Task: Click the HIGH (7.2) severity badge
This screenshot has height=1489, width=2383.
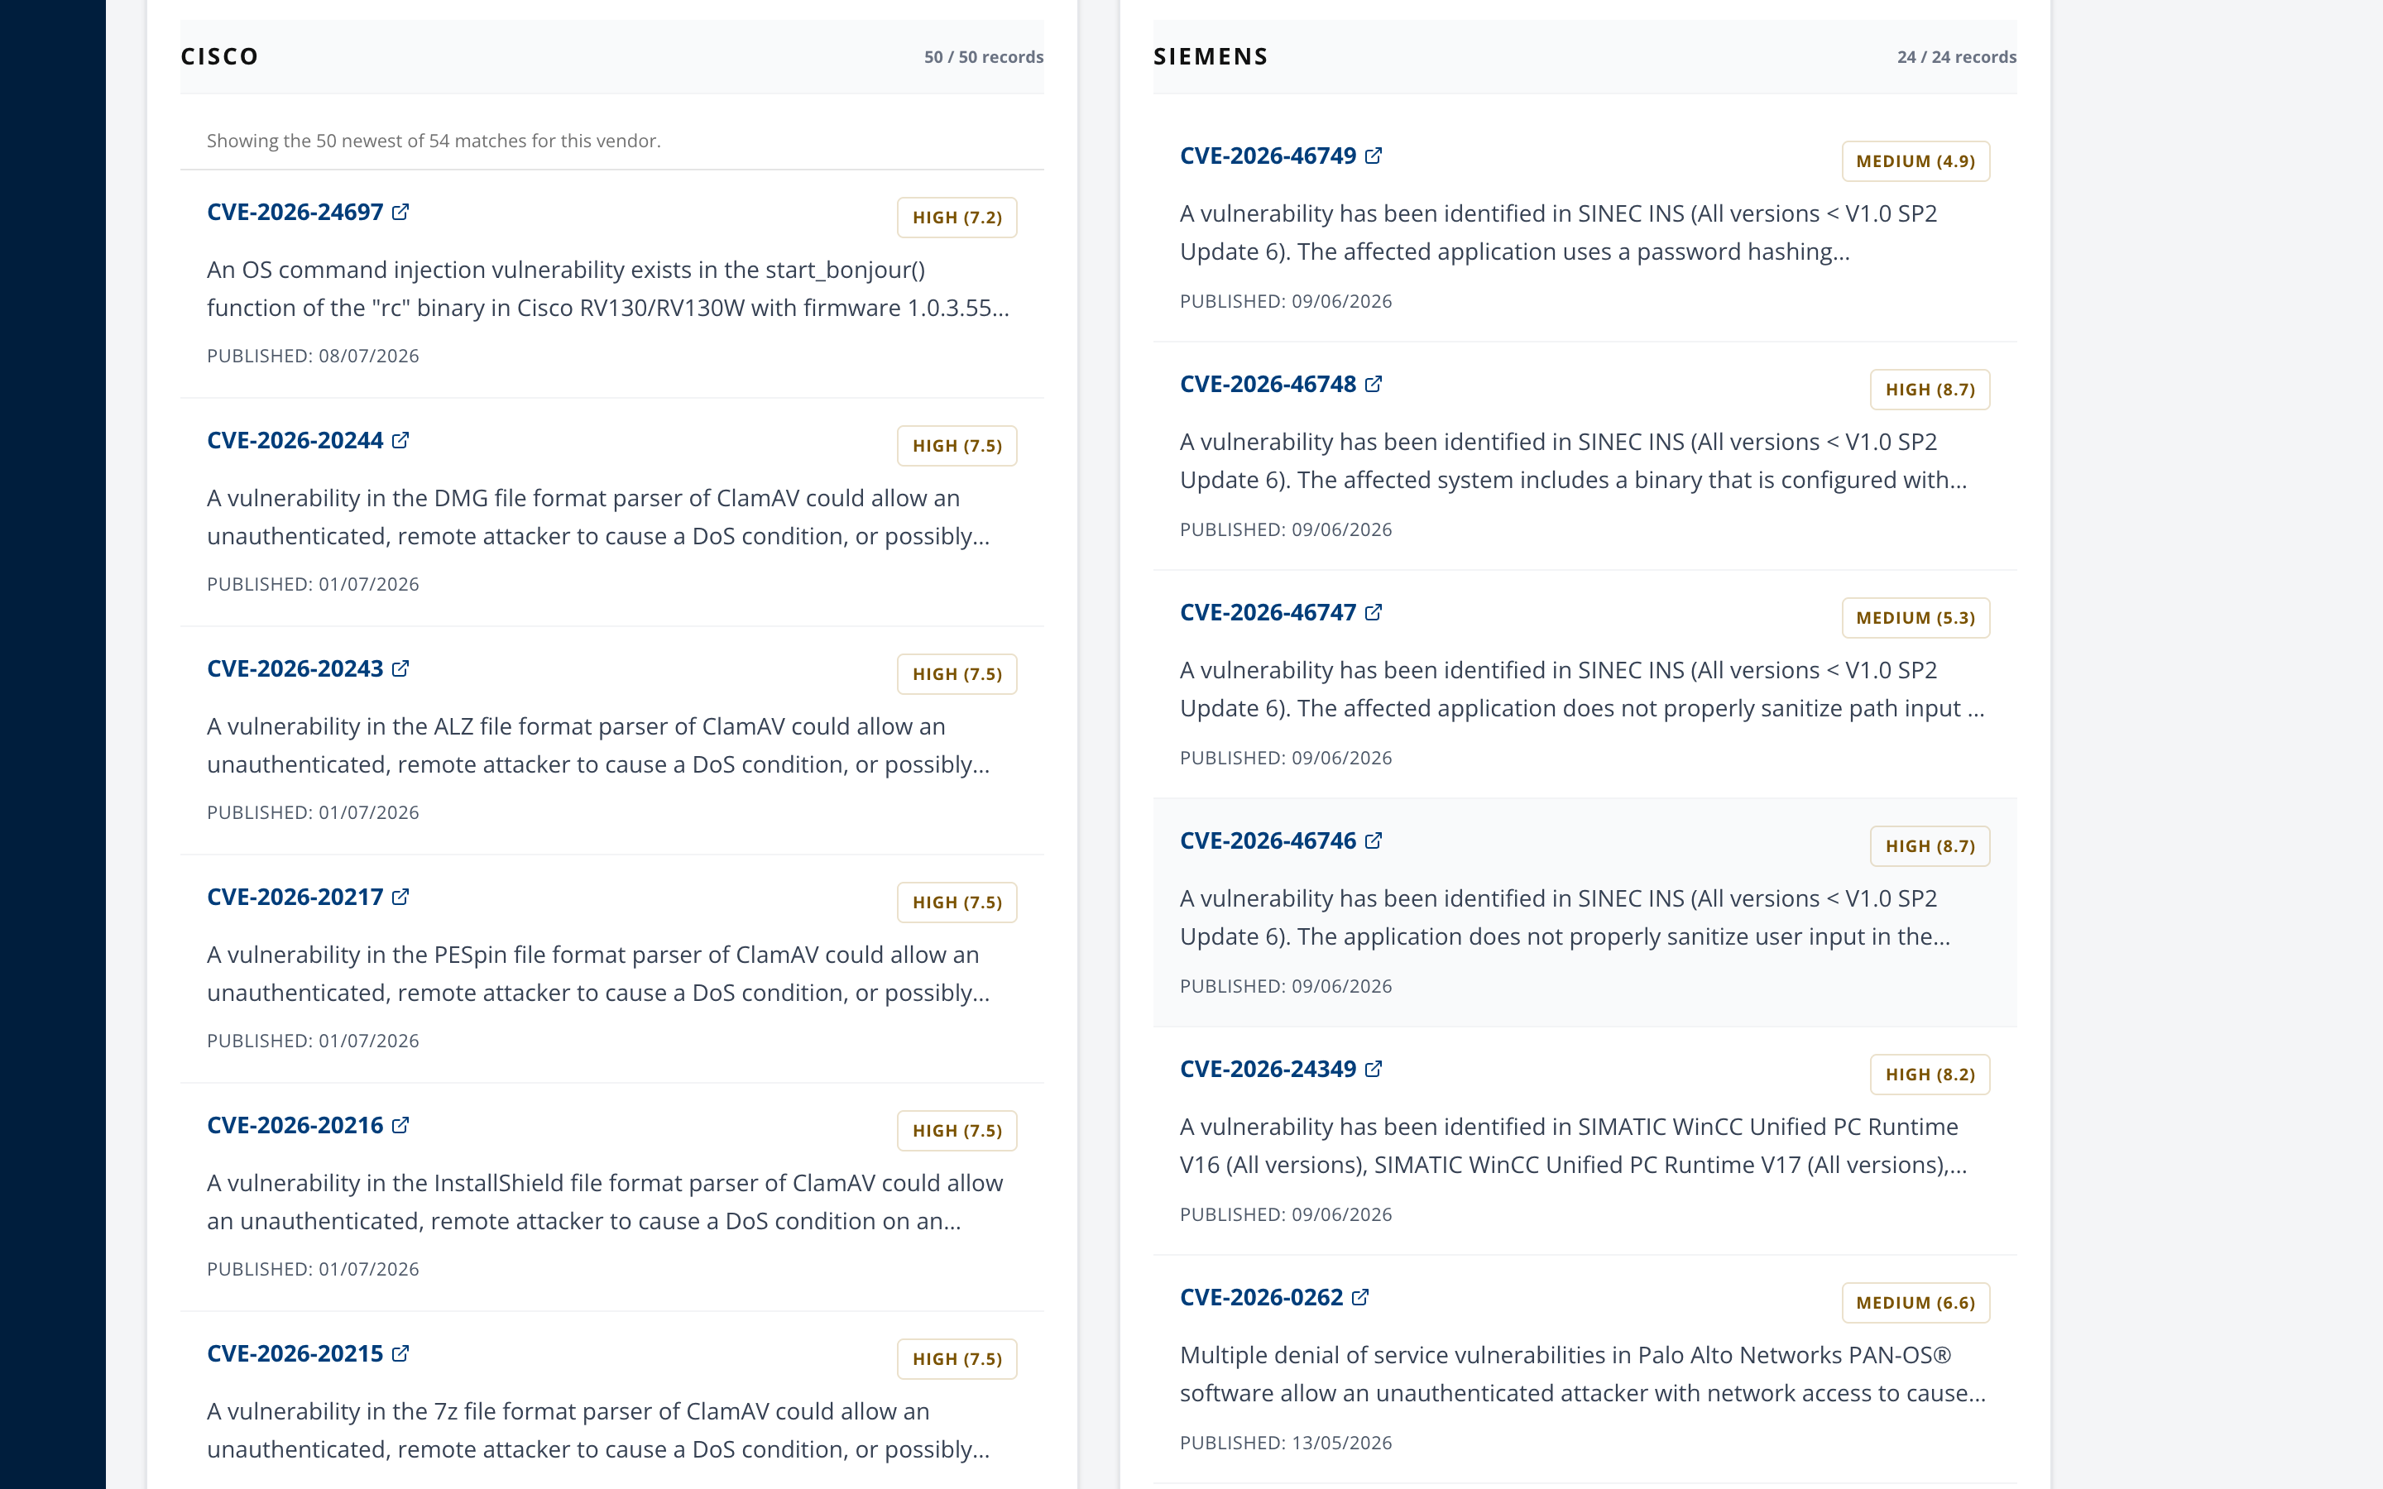Action: coord(957,218)
